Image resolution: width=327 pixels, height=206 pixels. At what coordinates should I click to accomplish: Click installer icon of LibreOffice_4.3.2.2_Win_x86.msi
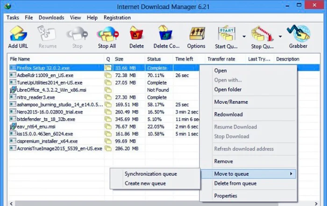tap(13, 90)
